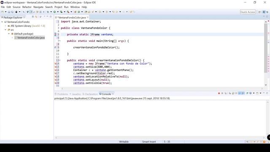Click the editor vertical scrollbar thumb
The height and width of the screenshot is (152, 270).
(x=266, y=48)
